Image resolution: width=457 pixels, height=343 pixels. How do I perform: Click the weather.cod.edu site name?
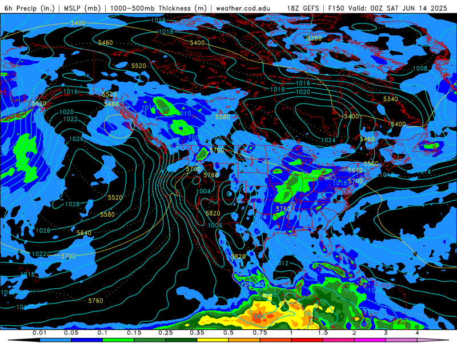coord(243,8)
